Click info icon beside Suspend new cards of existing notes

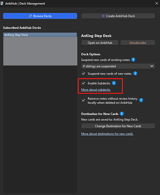[x=133, y=60]
